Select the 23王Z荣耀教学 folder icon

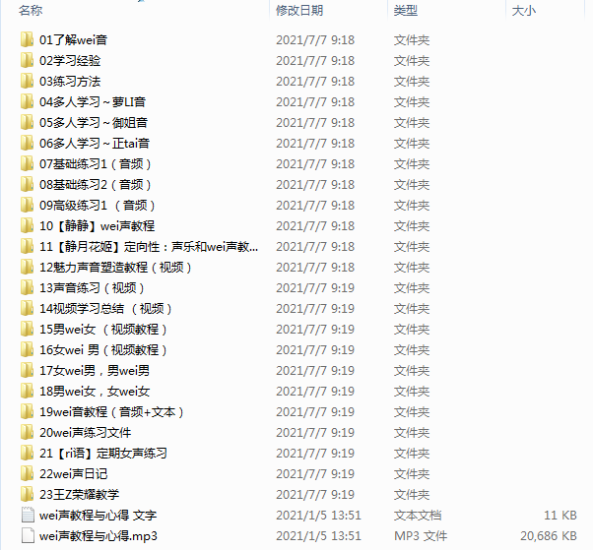point(27,494)
